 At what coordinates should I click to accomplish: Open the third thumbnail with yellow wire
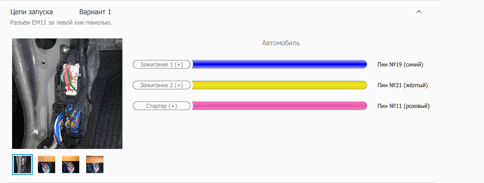[x=71, y=164]
